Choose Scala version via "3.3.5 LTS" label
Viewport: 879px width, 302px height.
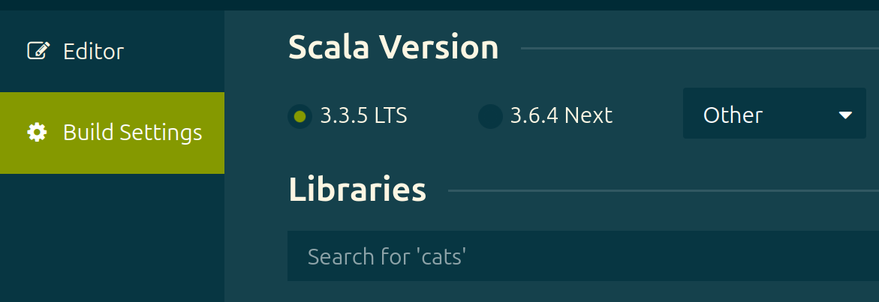363,115
